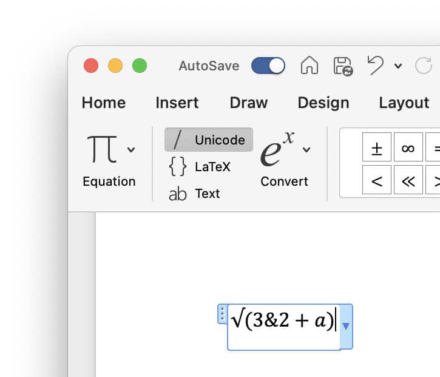Switch equation format to LaTeX

[x=200, y=167]
